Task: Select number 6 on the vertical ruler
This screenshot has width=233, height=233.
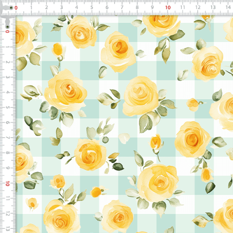Action: point(7,123)
